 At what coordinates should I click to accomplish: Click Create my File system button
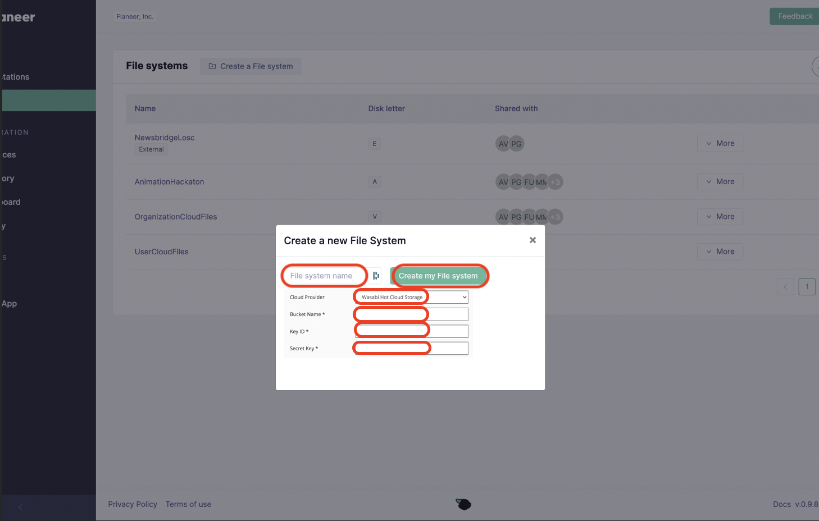438,276
